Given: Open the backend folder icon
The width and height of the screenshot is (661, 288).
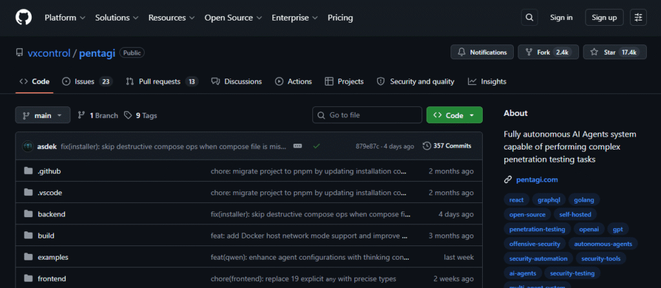Looking at the screenshot, I should coord(28,214).
